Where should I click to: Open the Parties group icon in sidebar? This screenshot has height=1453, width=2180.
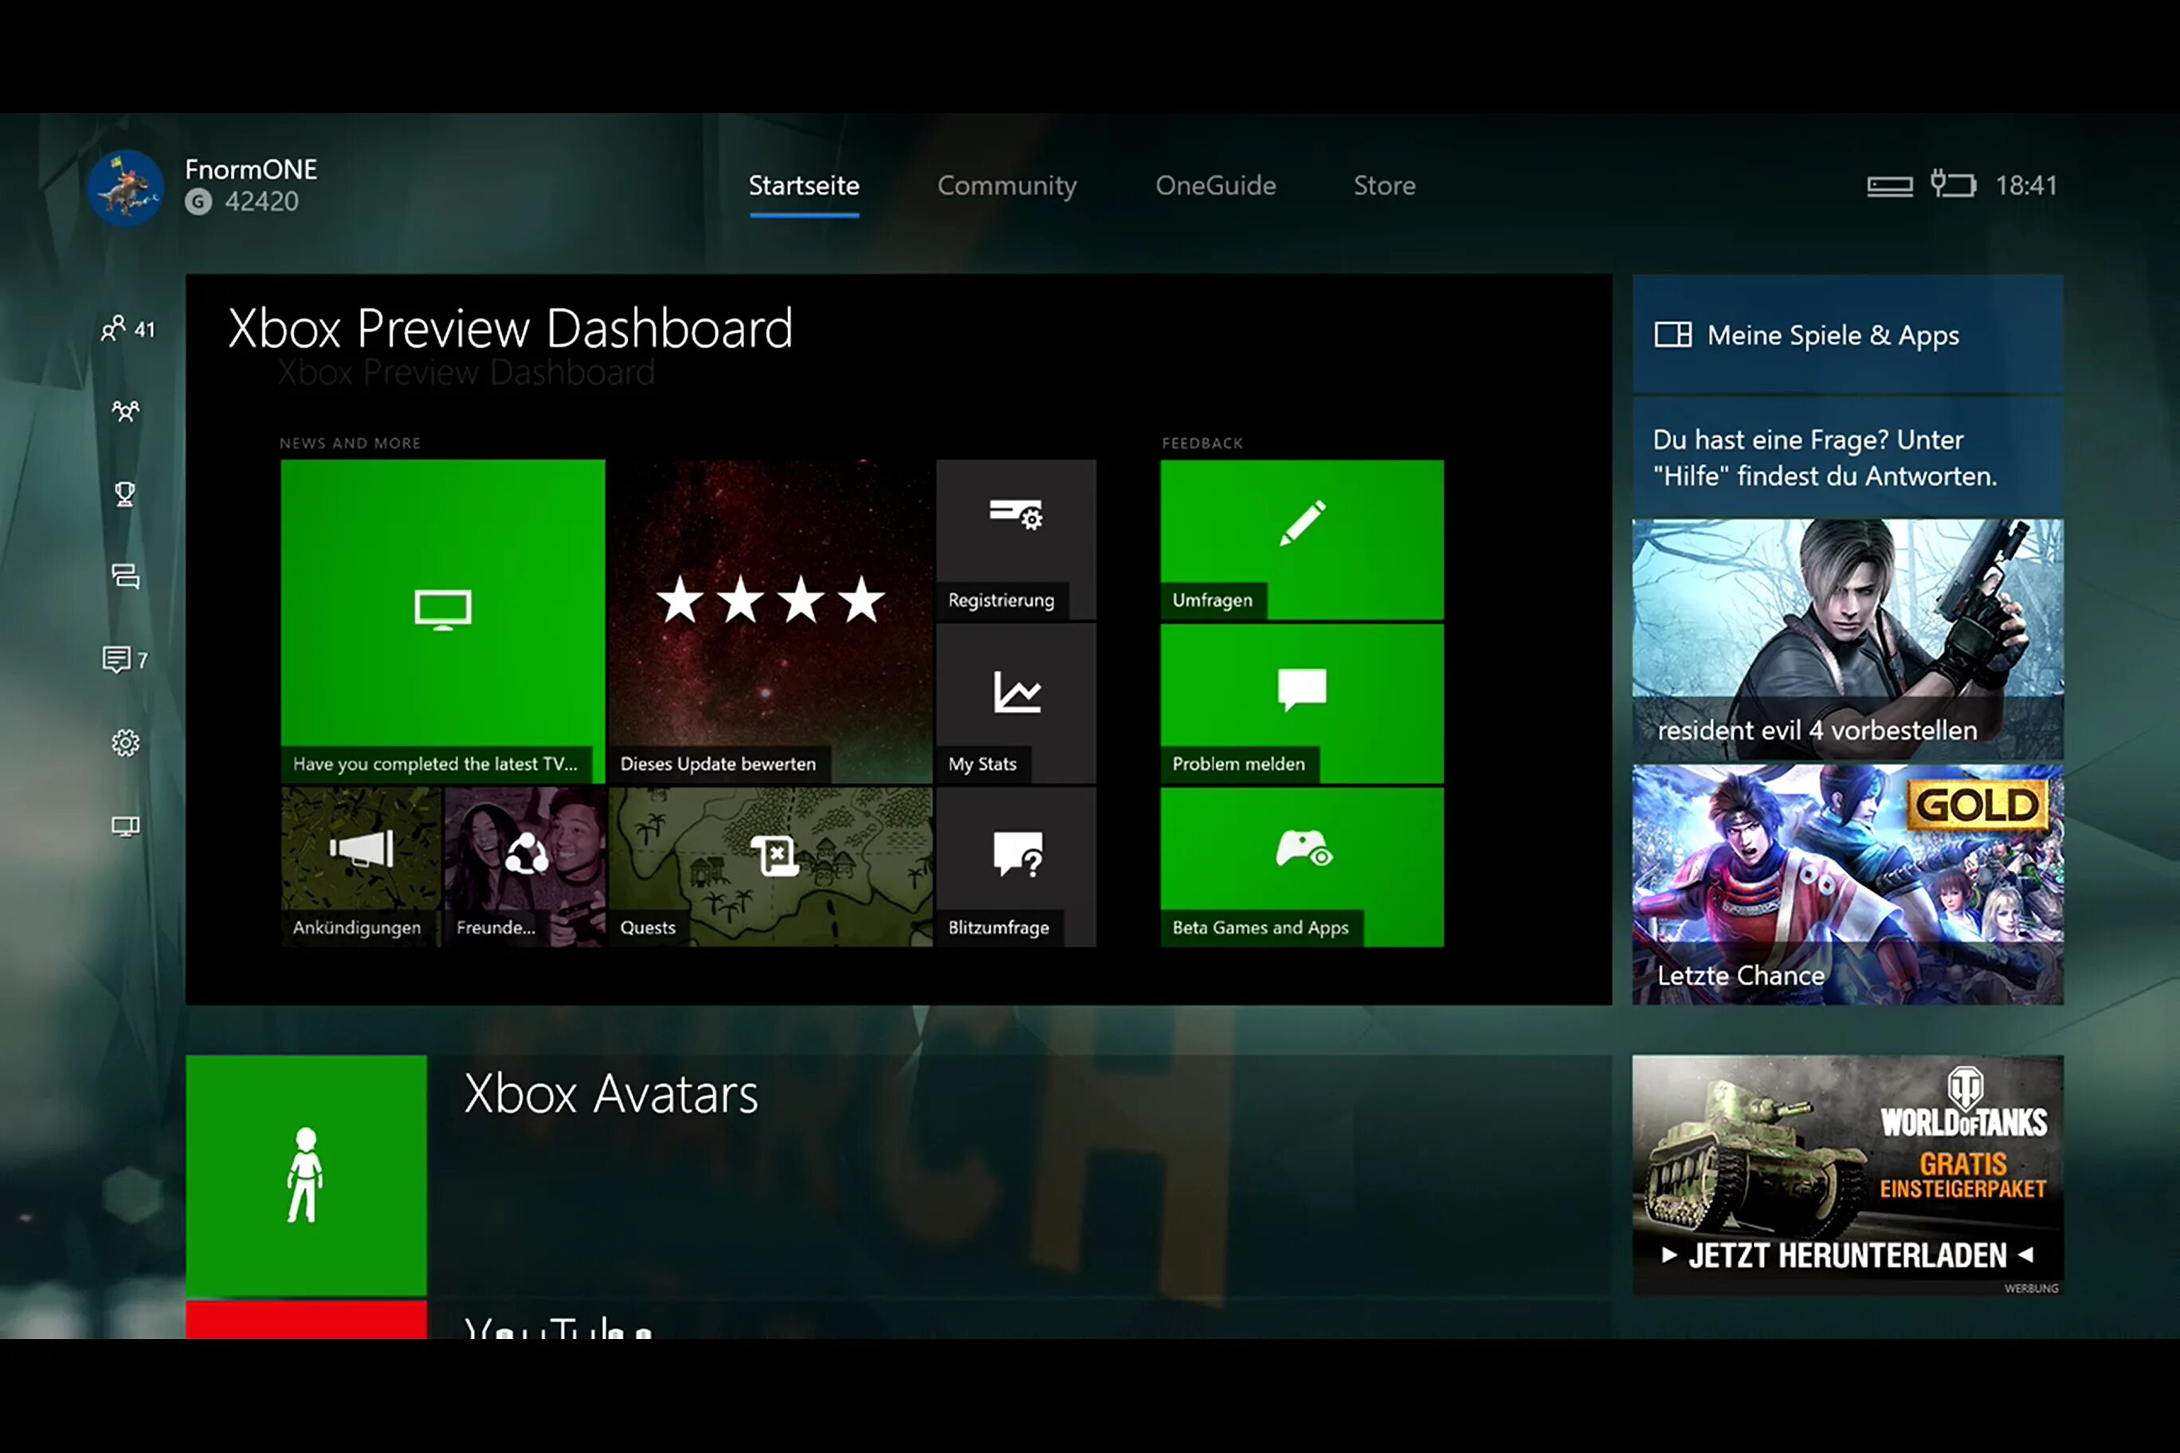(126, 411)
